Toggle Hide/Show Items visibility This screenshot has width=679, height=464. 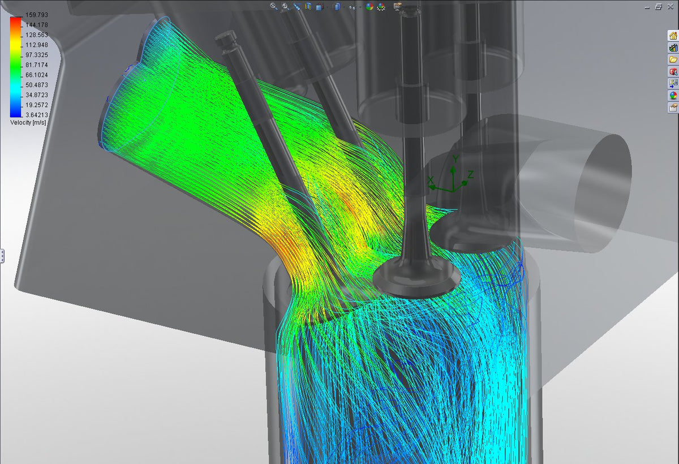pyautogui.click(x=353, y=6)
